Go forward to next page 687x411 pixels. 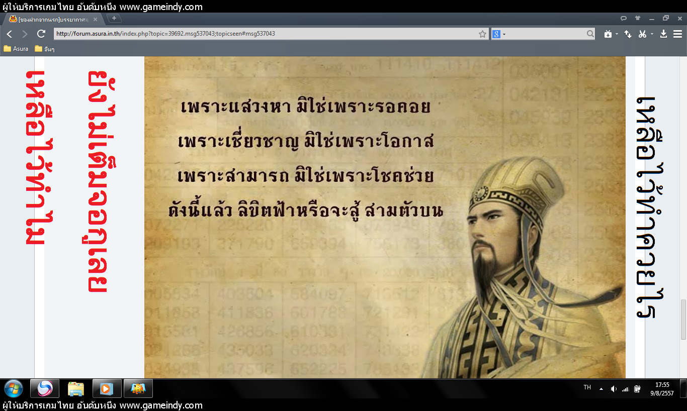[x=25, y=34]
